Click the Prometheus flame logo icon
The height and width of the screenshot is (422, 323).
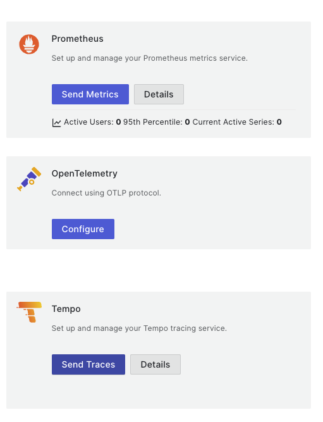[29, 44]
